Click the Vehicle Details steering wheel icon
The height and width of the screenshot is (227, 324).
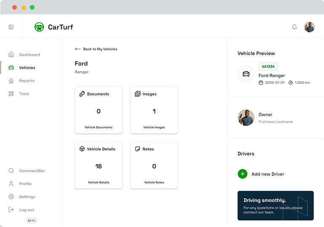click(82, 149)
